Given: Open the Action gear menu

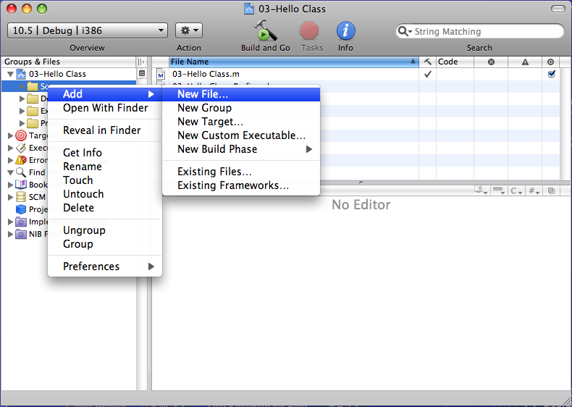Looking at the screenshot, I should 189,30.
